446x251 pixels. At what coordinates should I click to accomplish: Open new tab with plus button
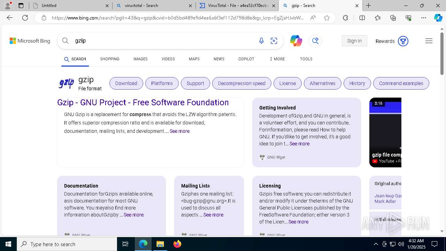[368, 6]
